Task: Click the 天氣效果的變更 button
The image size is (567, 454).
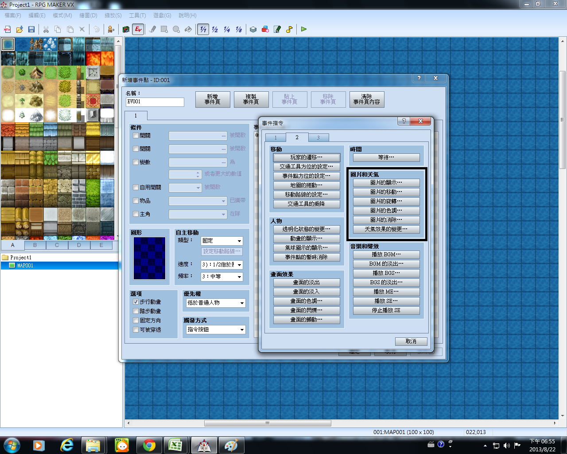Action: [x=386, y=229]
